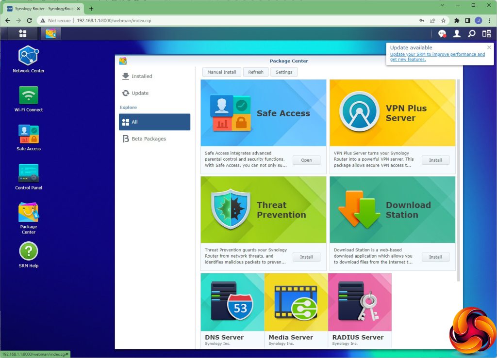Open the notifications chat bubble icon
This screenshot has width=497, height=358.
coord(442,33)
